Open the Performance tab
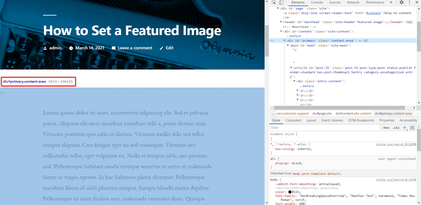The height and width of the screenshot is (205, 421). (375, 2)
